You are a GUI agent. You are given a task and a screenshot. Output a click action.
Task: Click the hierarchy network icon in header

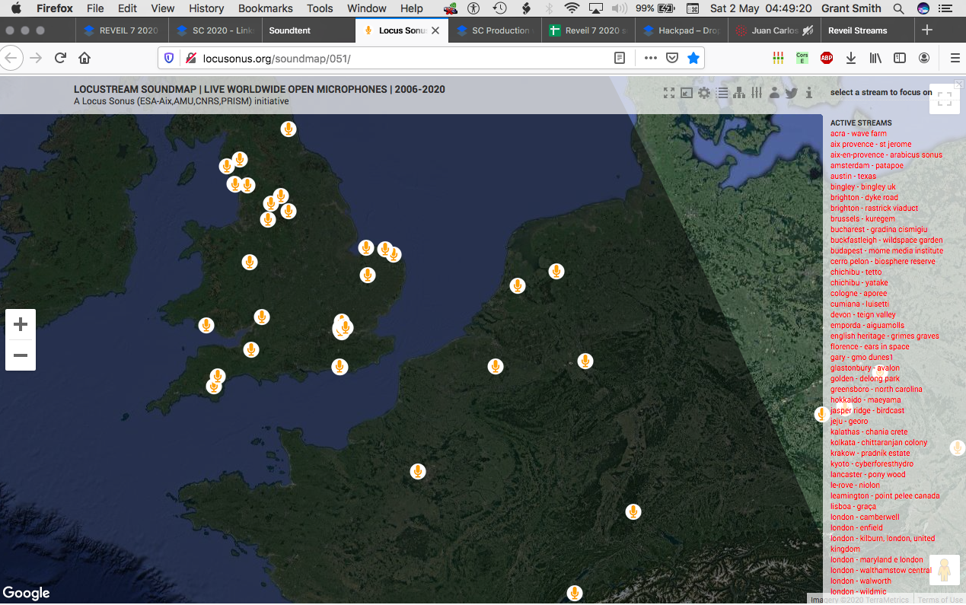(x=739, y=93)
